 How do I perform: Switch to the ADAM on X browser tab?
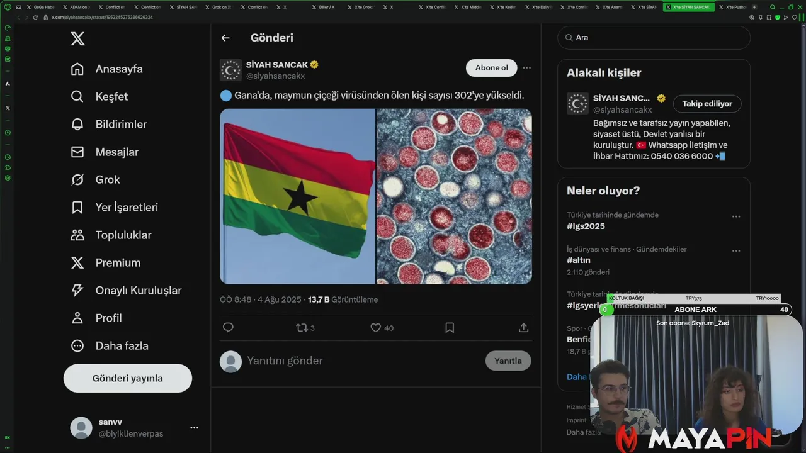tap(76, 7)
